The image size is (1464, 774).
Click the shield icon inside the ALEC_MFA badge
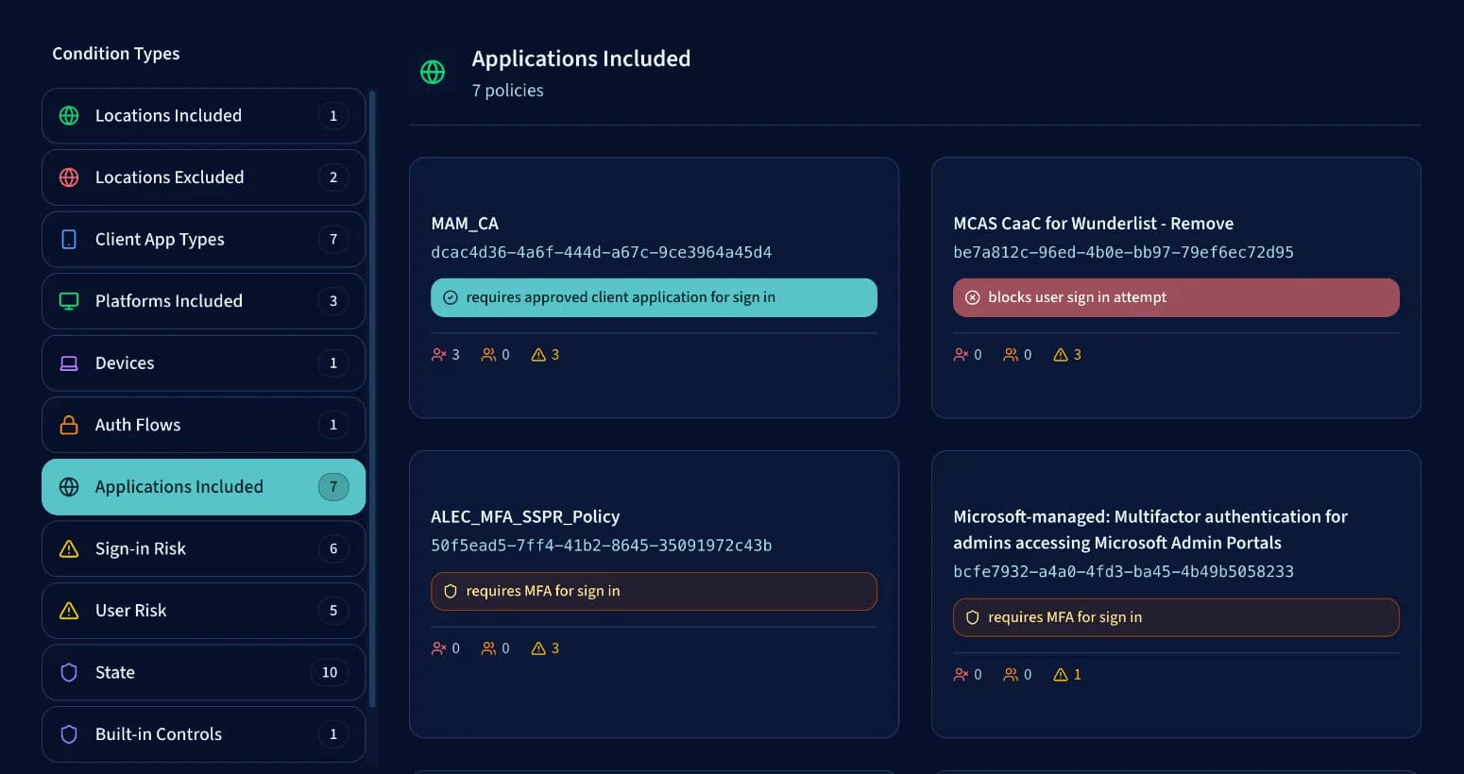(453, 591)
